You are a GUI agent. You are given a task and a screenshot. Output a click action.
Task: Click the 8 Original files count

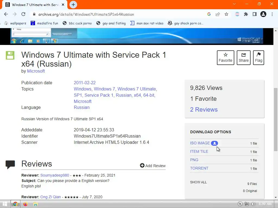pyautogui.click(x=250, y=191)
